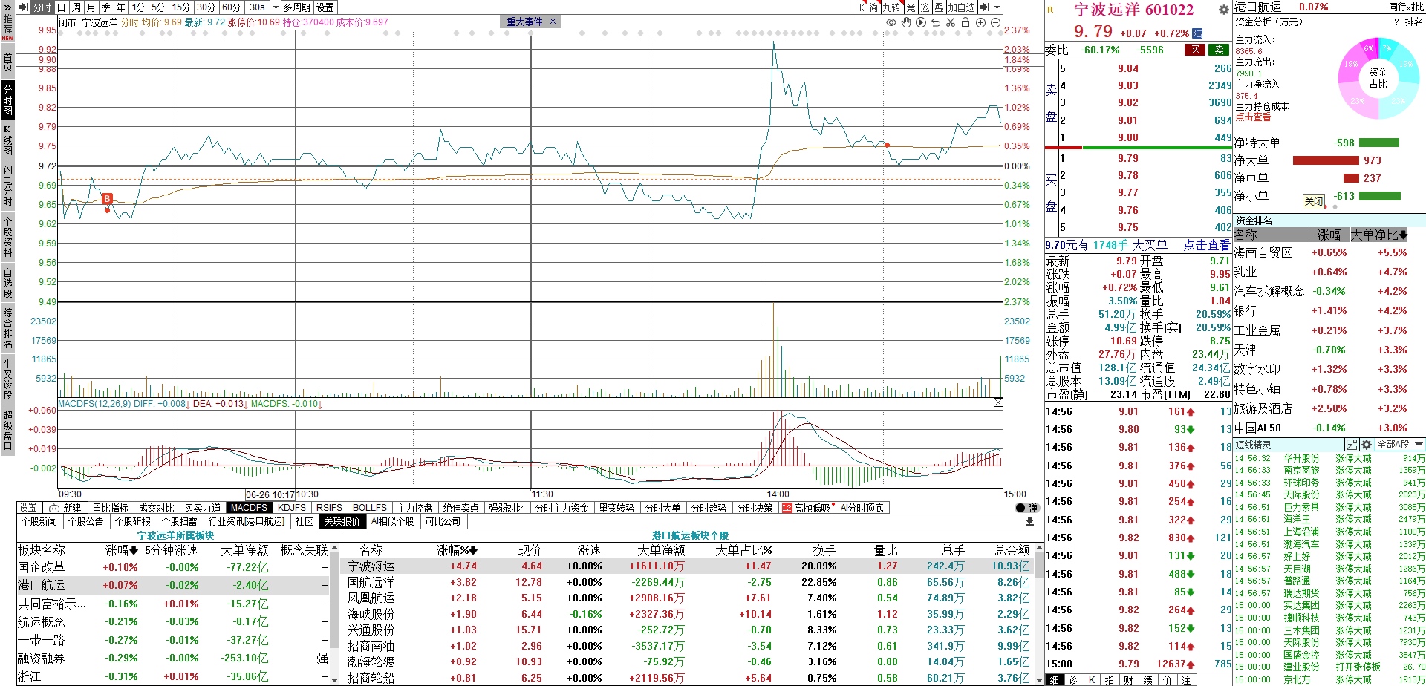The height and width of the screenshot is (686, 1426).
Task: Open 自选股 in the left sidebar
Action: (7, 283)
